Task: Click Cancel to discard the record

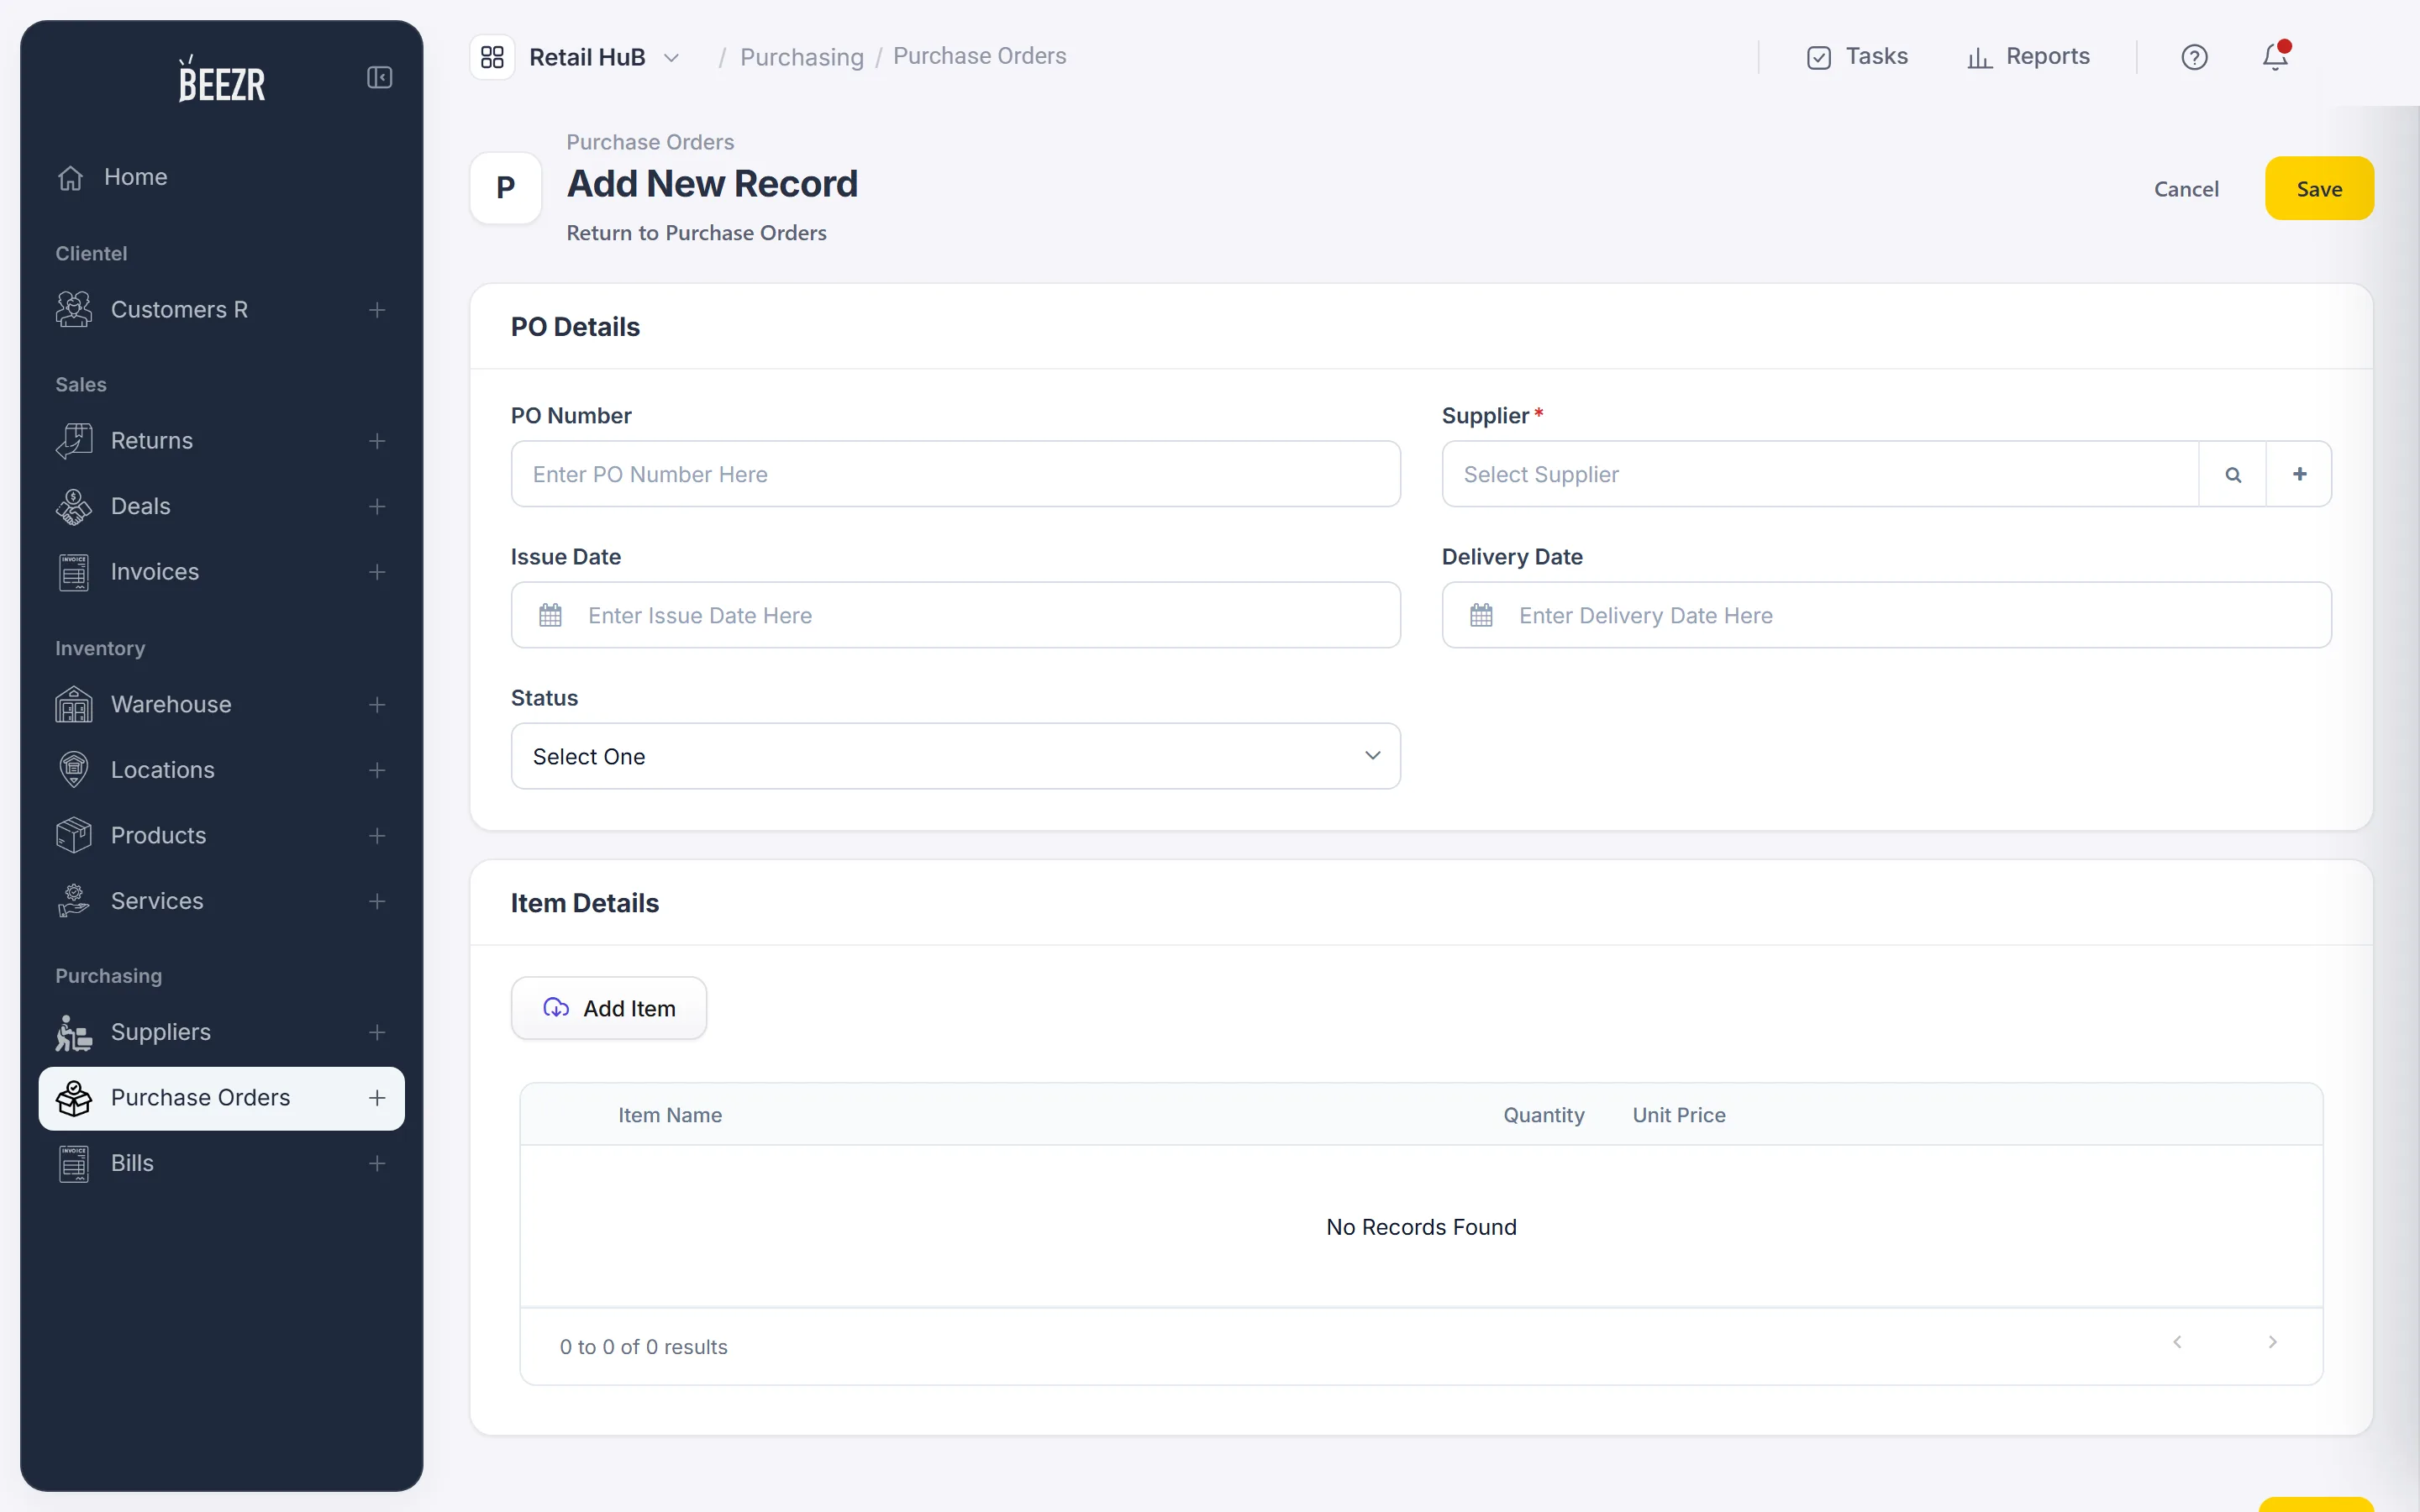Action: pos(2186,189)
